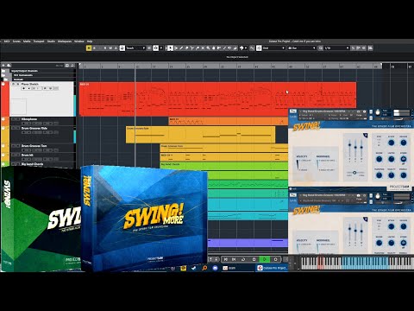Select the Erase tool

pyautogui.click(x=187, y=48)
